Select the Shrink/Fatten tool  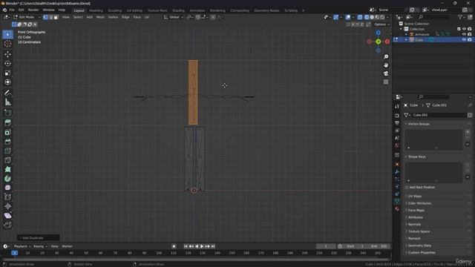coord(7,206)
